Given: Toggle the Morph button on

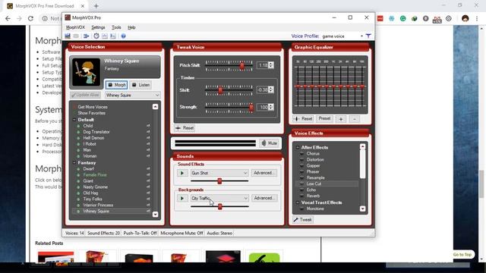Looking at the screenshot, I should coord(116,85).
